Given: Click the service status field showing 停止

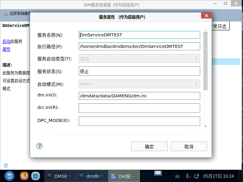Looking at the screenshot, I should point(139,71).
